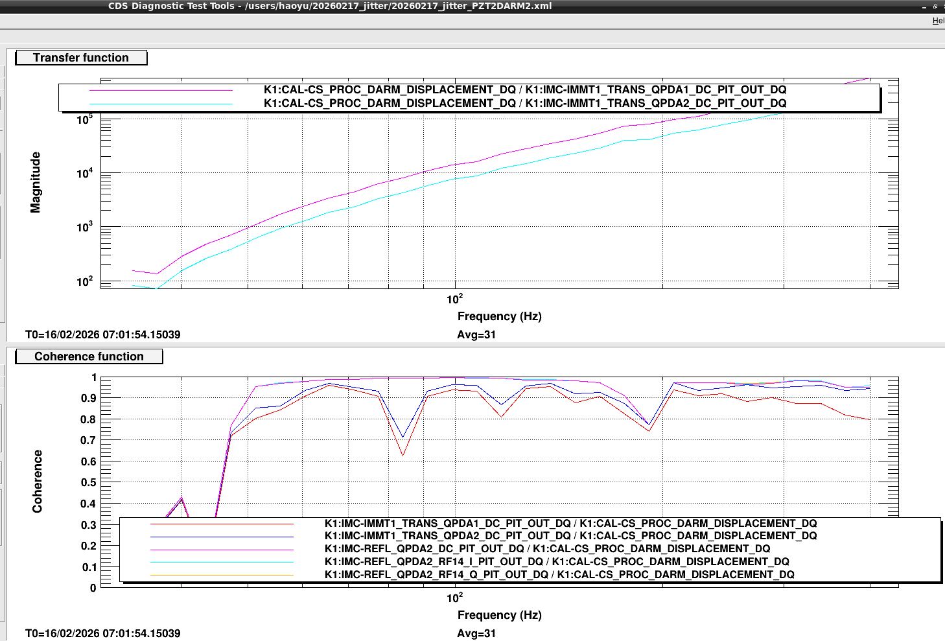The width and height of the screenshot is (945, 641).
Task: Click the blue line sample in coherence legend
Action: [222, 537]
